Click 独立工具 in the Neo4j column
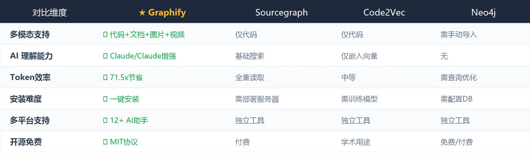The image size is (530, 162). coord(455,120)
